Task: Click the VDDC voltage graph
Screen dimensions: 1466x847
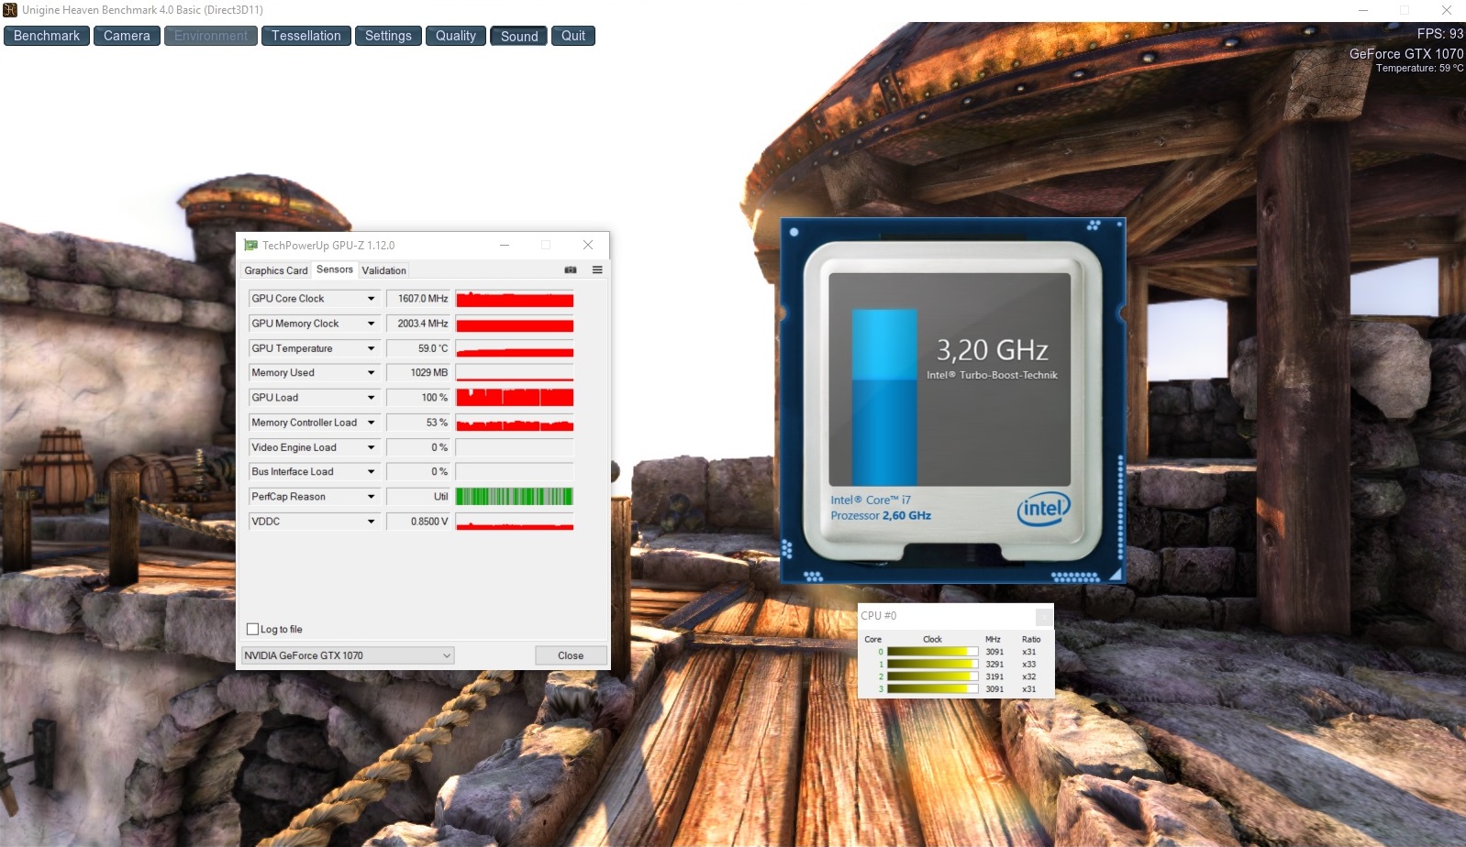Action: pyautogui.click(x=515, y=522)
